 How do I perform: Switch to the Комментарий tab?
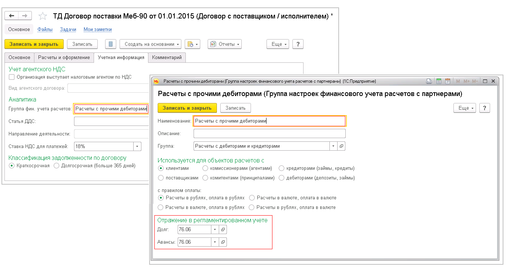tap(167, 58)
